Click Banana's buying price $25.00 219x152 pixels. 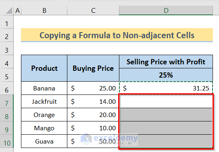click(x=93, y=88)
